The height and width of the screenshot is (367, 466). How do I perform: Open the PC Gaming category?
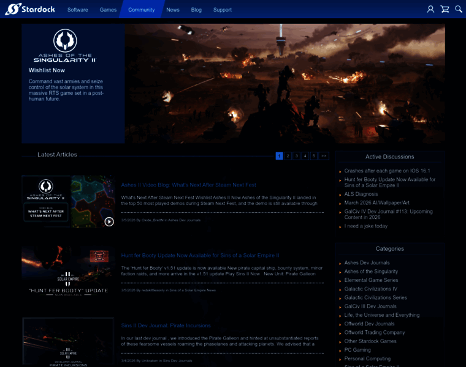357,350
